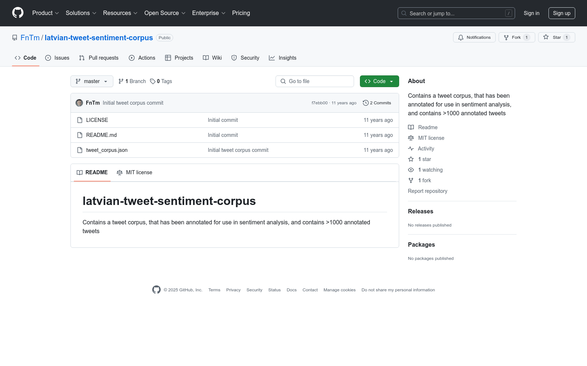This screenshot has height=366, width=587.
Task: Select the README tab in file viewer
Action: 92,172
